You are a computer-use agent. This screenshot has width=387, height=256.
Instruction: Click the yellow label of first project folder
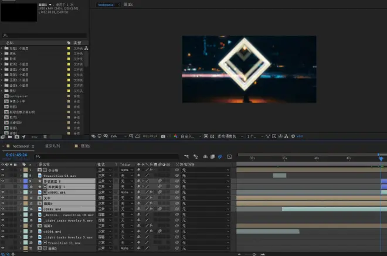(69, 49)
